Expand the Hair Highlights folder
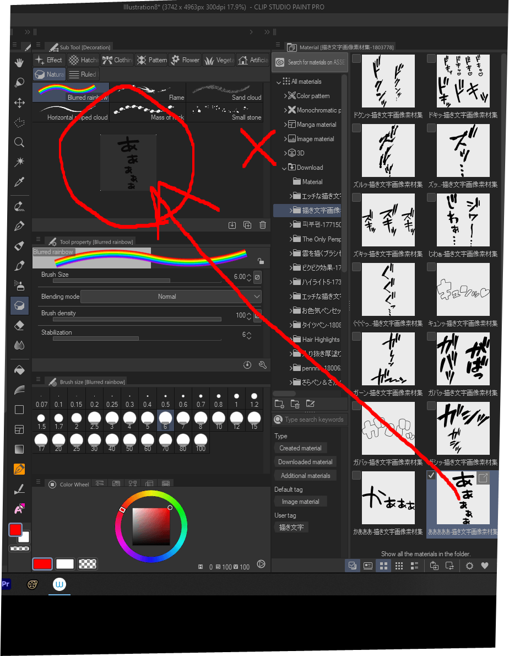Screen dimensions: 509x656 [x=291, y=339]
